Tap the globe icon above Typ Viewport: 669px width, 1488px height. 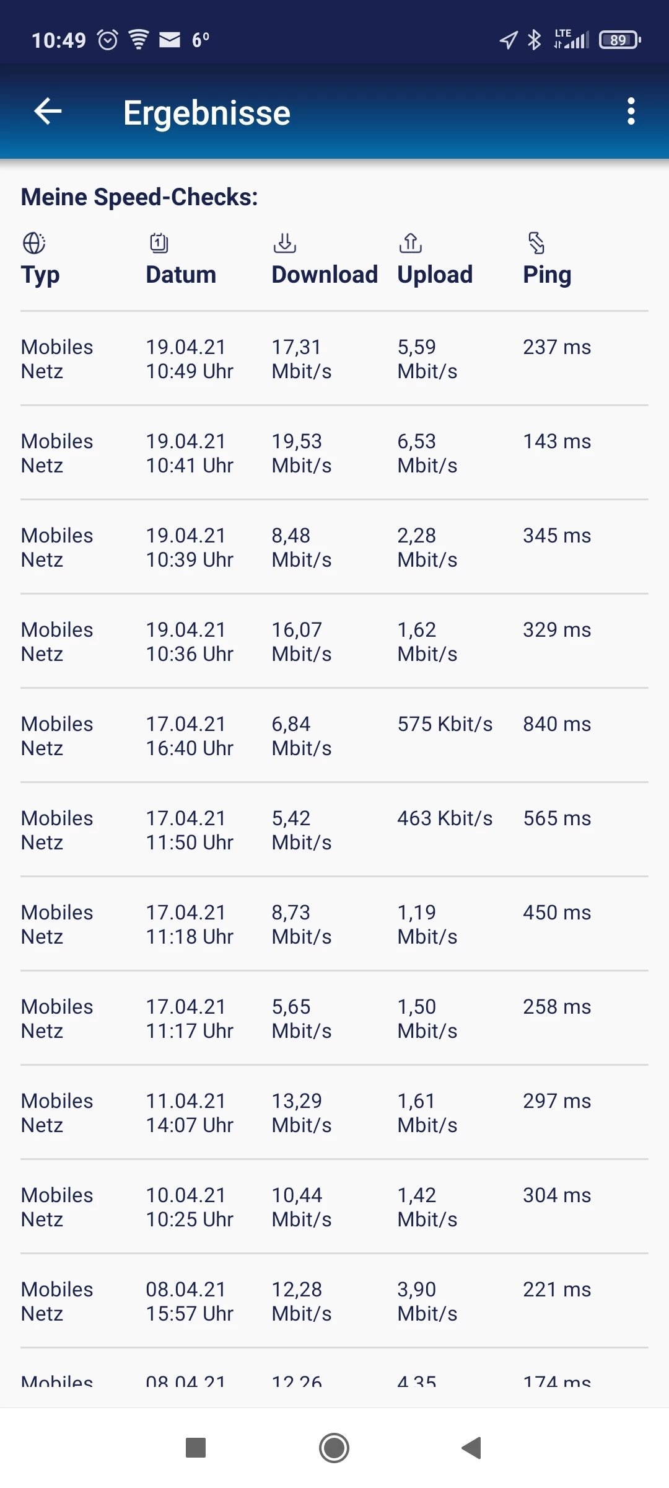[x=34, y=243]
